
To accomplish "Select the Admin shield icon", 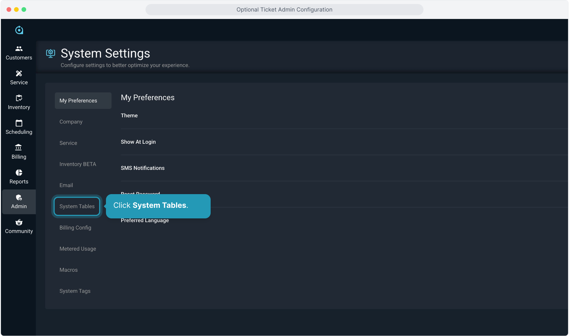I will 19,198.
